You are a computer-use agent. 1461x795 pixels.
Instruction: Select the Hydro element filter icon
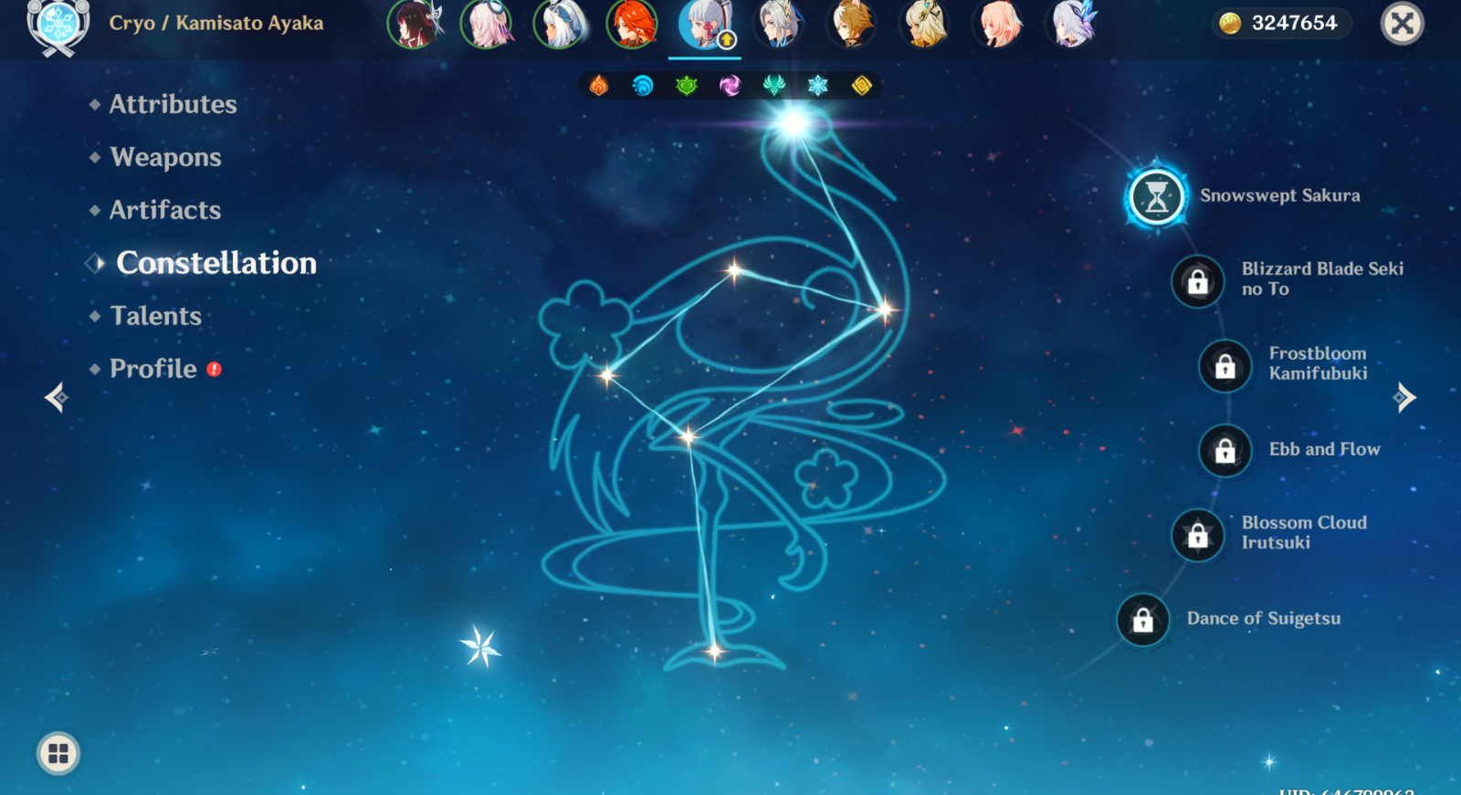coord(643,86)
